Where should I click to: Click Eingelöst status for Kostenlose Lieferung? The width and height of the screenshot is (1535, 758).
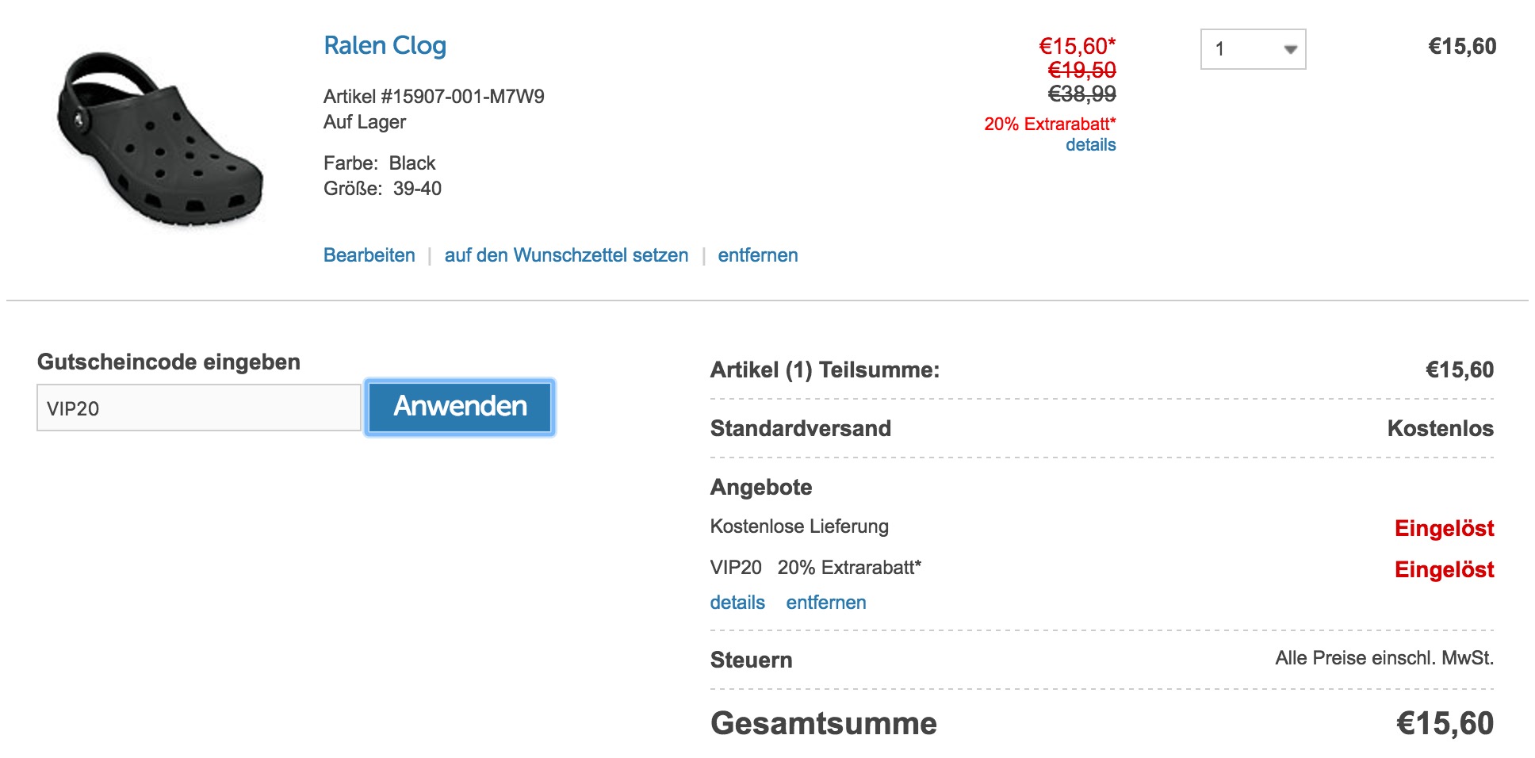[1444, 529]
